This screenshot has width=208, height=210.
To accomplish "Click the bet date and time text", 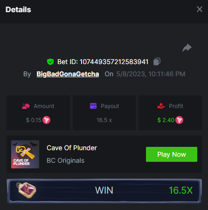I will [x=151, y=74].
